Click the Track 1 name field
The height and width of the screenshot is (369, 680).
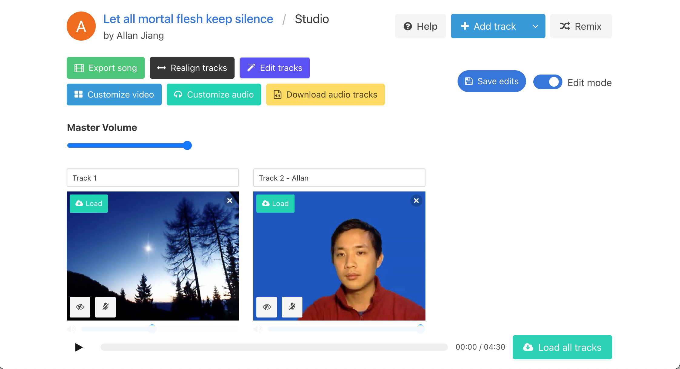153,178
